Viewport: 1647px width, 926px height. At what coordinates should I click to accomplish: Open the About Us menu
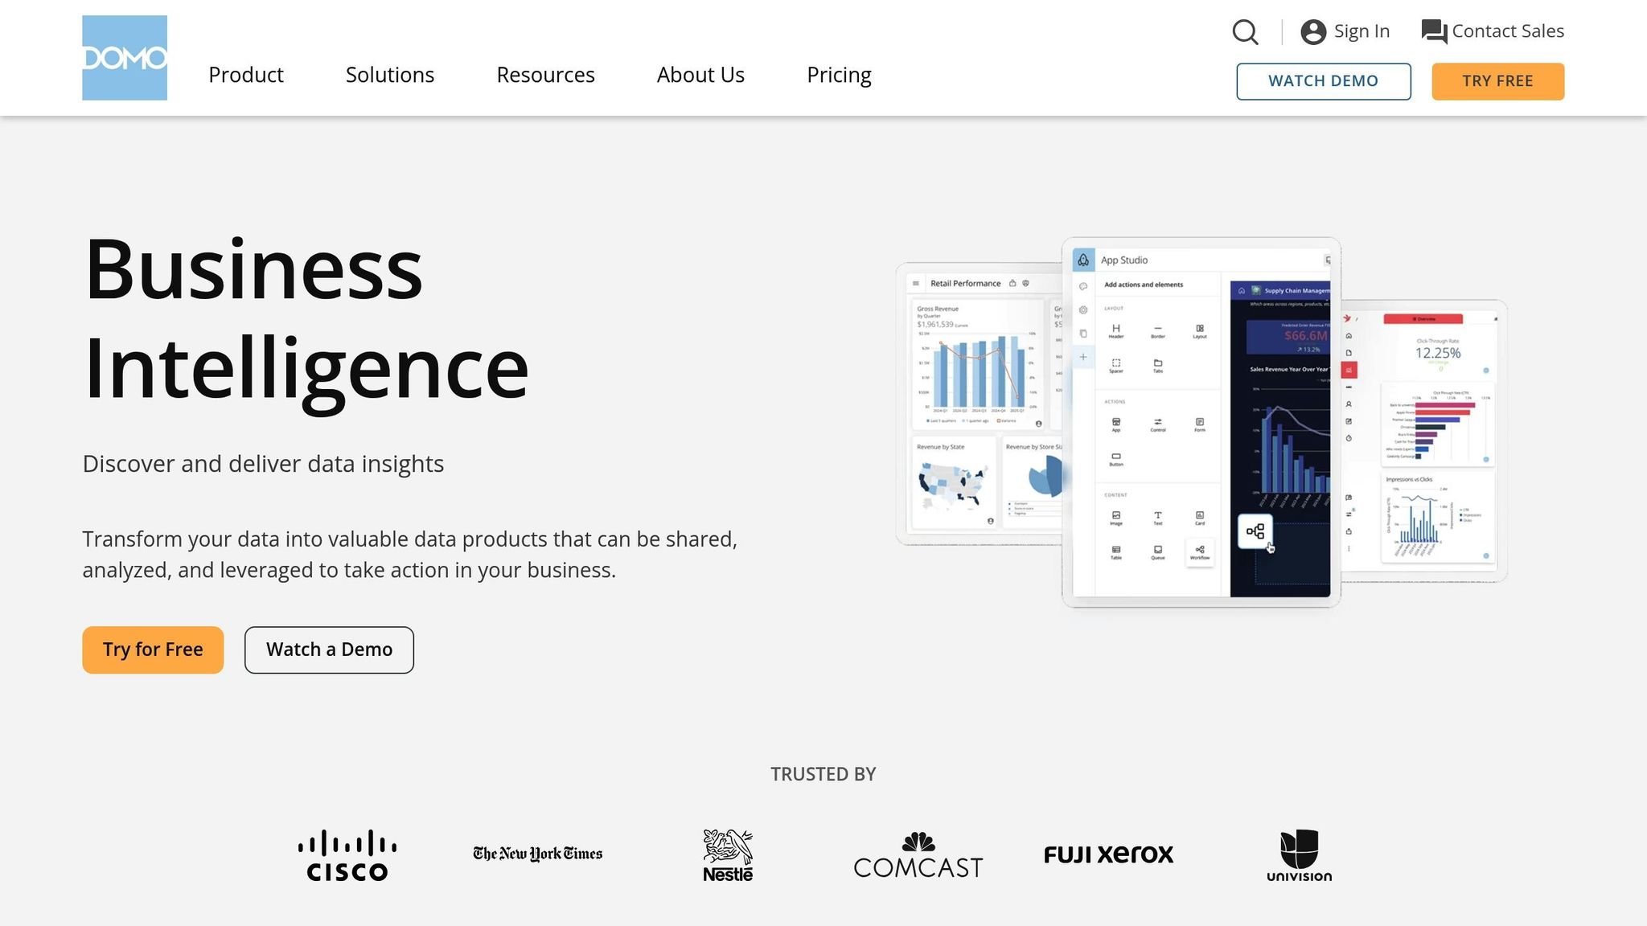(x=700, y=75)
